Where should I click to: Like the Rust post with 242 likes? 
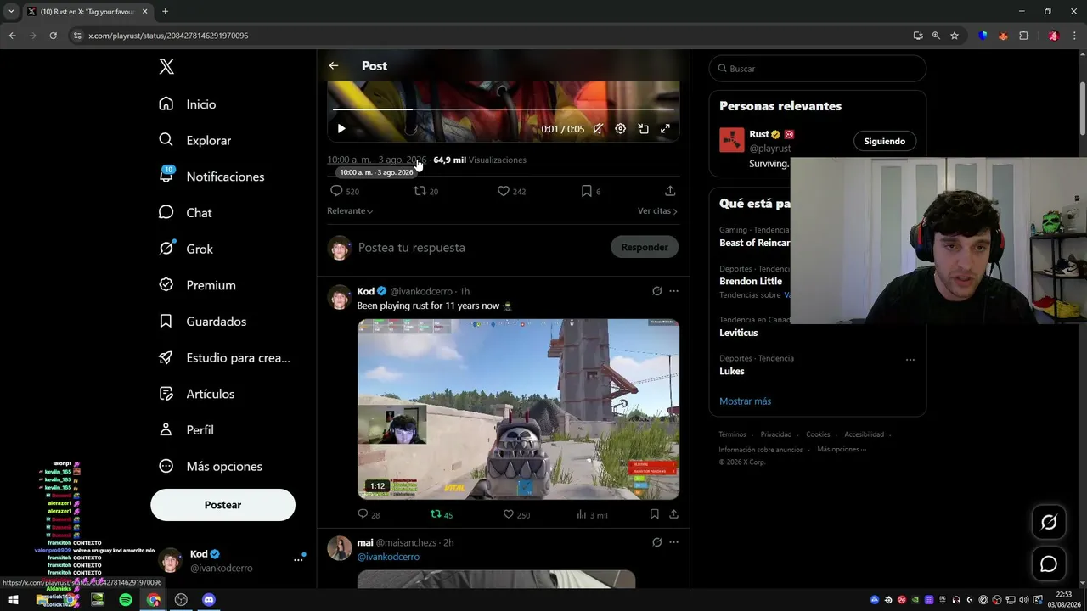click(x=511, y=191)
